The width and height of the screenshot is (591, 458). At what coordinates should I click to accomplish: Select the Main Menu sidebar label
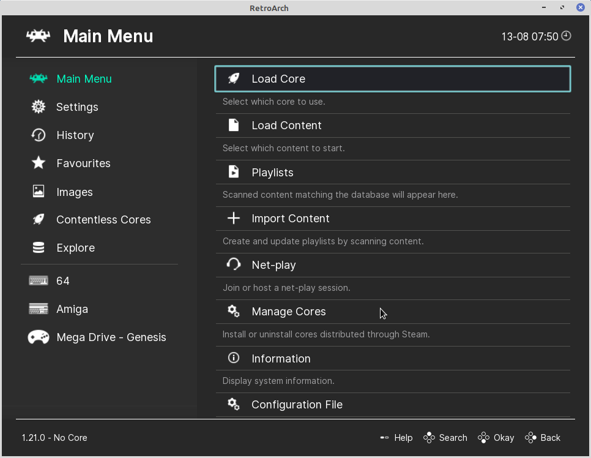(84, 79)
